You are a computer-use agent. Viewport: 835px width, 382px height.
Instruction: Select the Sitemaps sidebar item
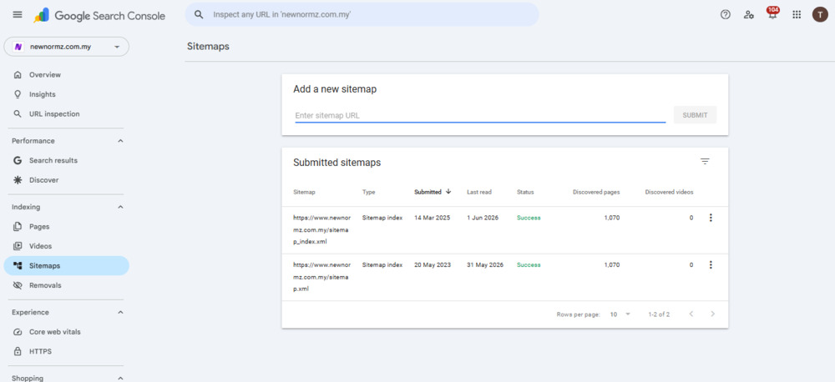67,265
